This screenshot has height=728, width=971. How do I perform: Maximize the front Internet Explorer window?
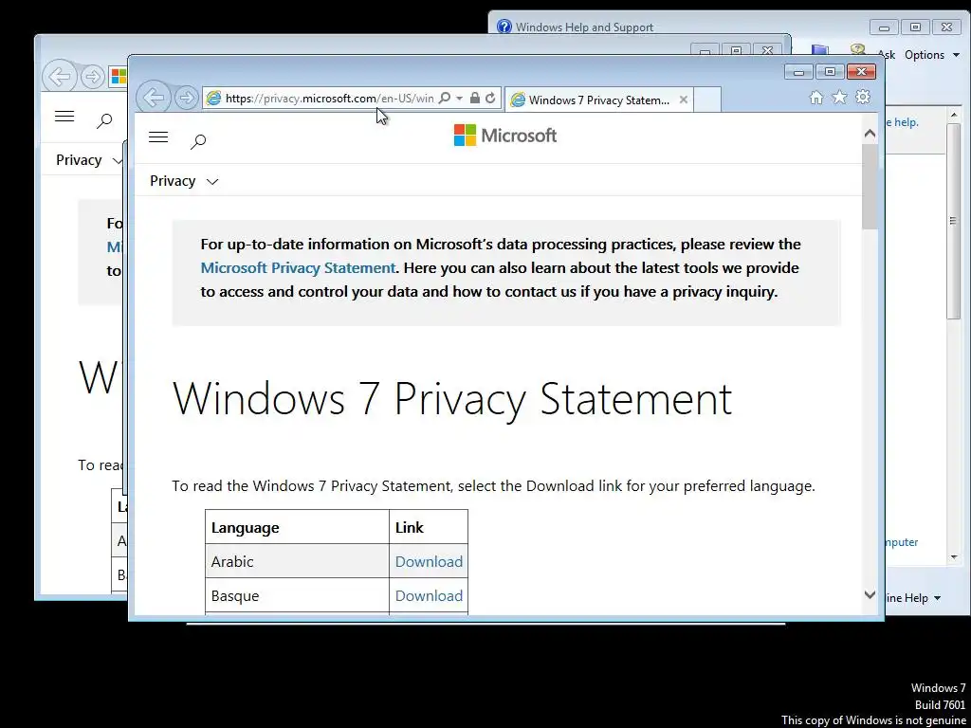coord(830,72)
